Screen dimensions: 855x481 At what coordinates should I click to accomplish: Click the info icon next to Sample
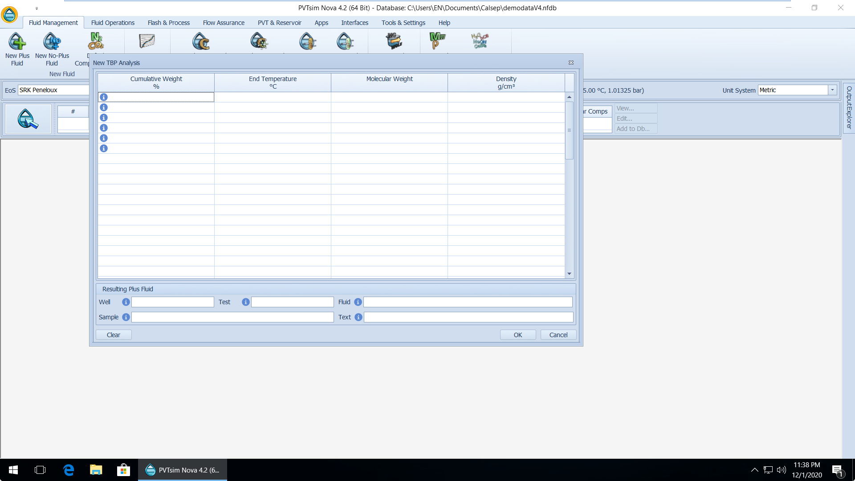(126, 317)
